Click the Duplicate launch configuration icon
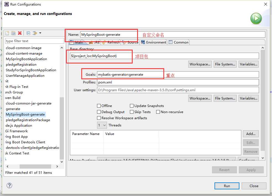 13,33
